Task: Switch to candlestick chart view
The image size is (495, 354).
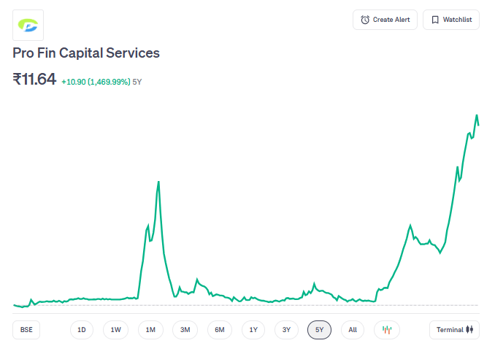Action: coord(387,330)
